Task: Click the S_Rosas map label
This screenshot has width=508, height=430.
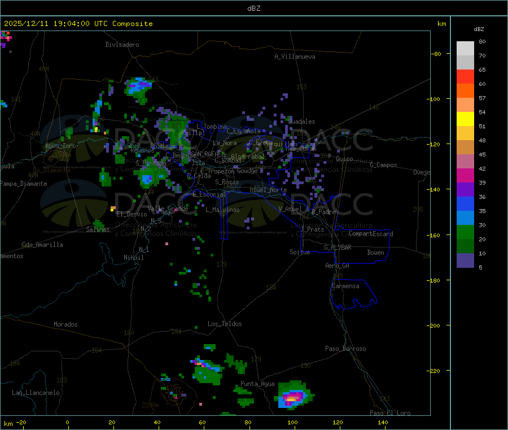Action: pyautogui.click(x=227, y=183)
